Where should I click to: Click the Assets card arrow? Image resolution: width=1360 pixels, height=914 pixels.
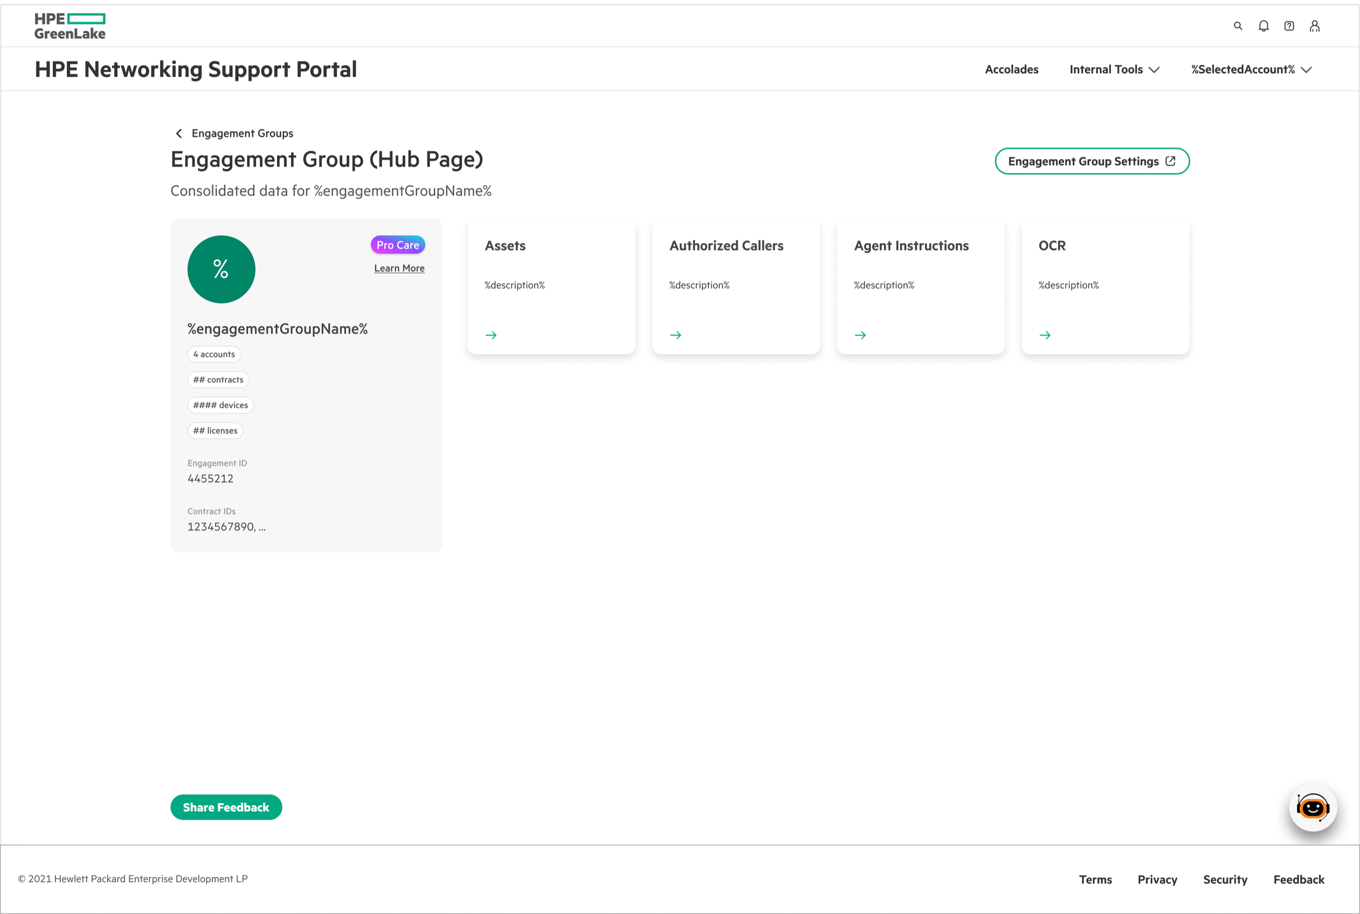point(491,335)
